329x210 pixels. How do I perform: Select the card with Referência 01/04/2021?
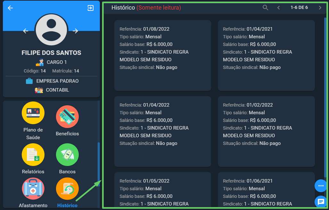266,56
